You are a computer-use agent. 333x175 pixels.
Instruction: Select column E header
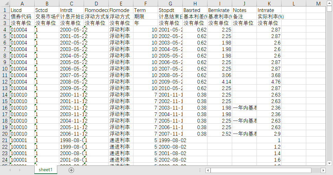tap(121, 4)
